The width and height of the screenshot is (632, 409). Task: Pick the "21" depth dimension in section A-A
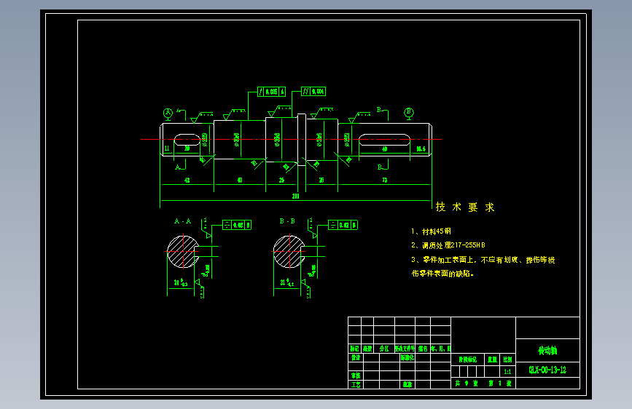(181, 282)
